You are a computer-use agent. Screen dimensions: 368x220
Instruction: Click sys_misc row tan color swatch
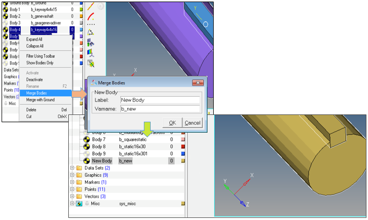pyautogui.click(x=183, y=203)
